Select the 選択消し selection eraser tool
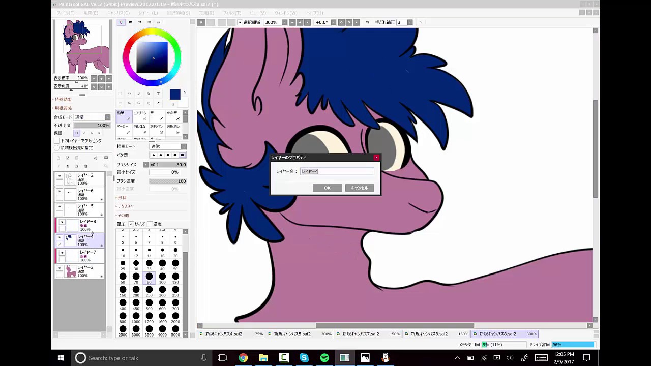651x366 pixels. (173, 129)
